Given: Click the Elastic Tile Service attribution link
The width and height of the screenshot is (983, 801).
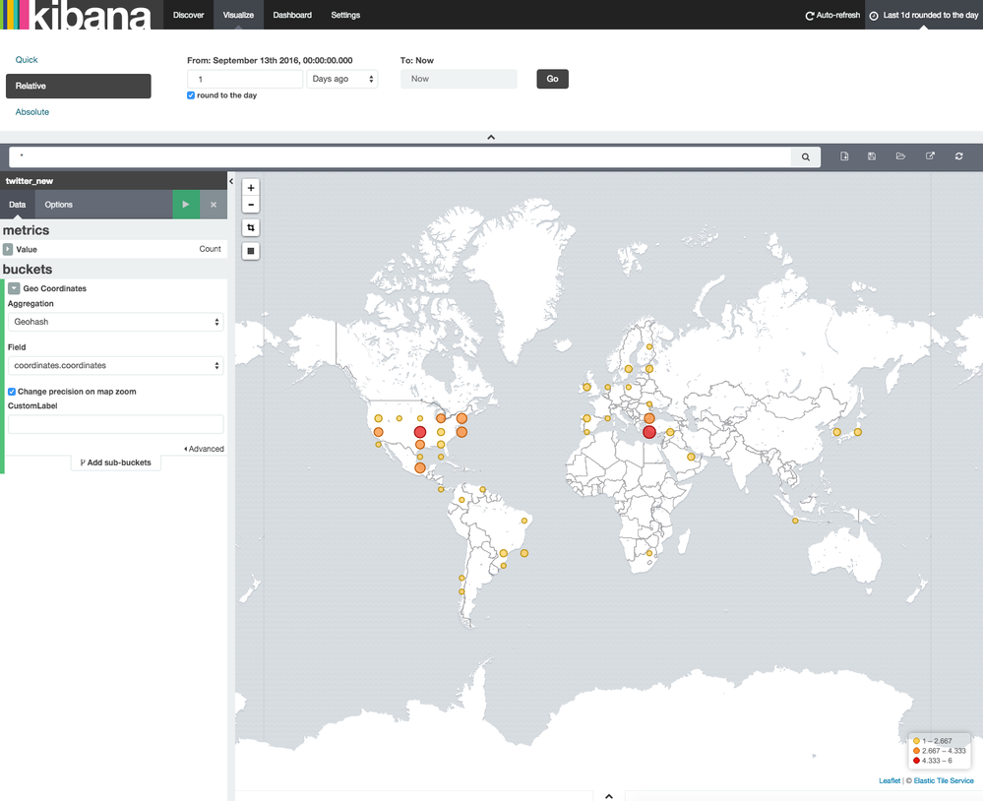Looking at the screenshot, I should click(942, 780).
